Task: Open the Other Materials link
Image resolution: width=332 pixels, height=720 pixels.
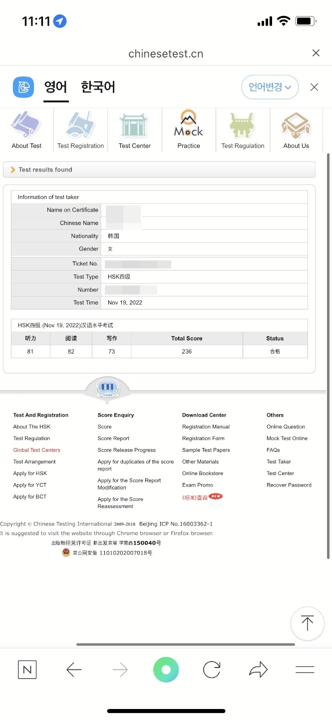Action: point(201,462)
